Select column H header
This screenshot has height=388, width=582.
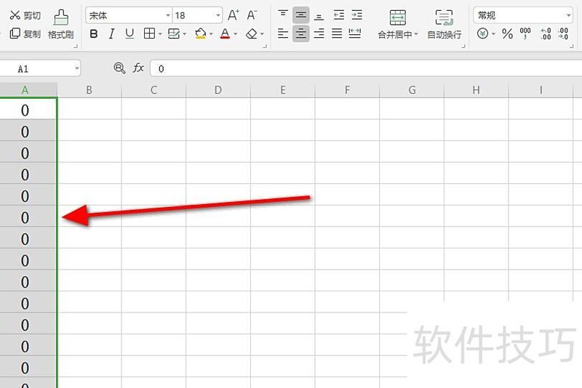tap(477, 90)
